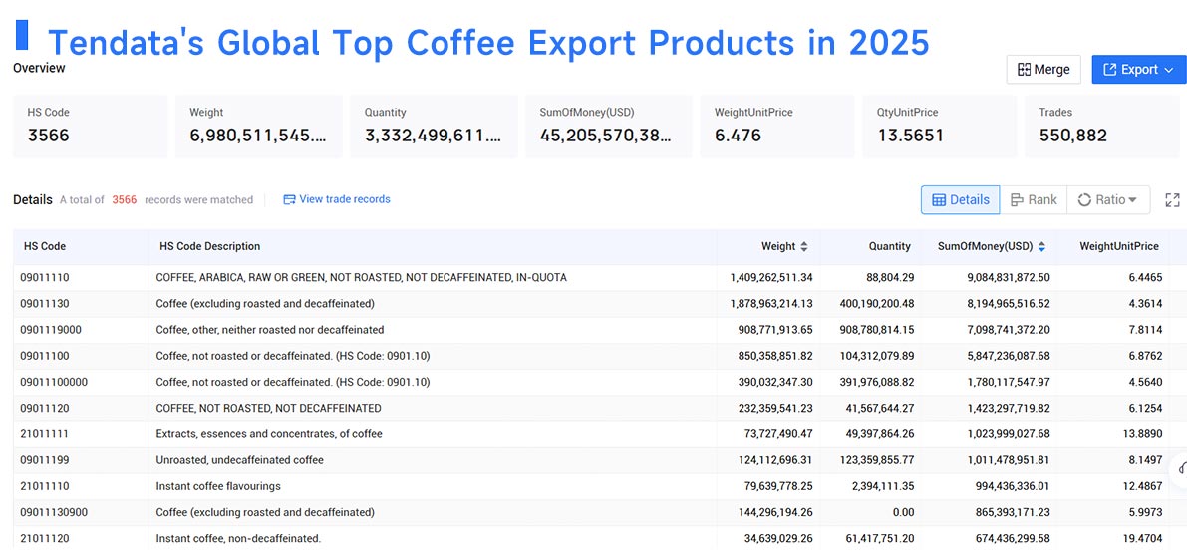The image size is (1187, 552).
Task: Click the Merge icon
Action: (1024, 70)
